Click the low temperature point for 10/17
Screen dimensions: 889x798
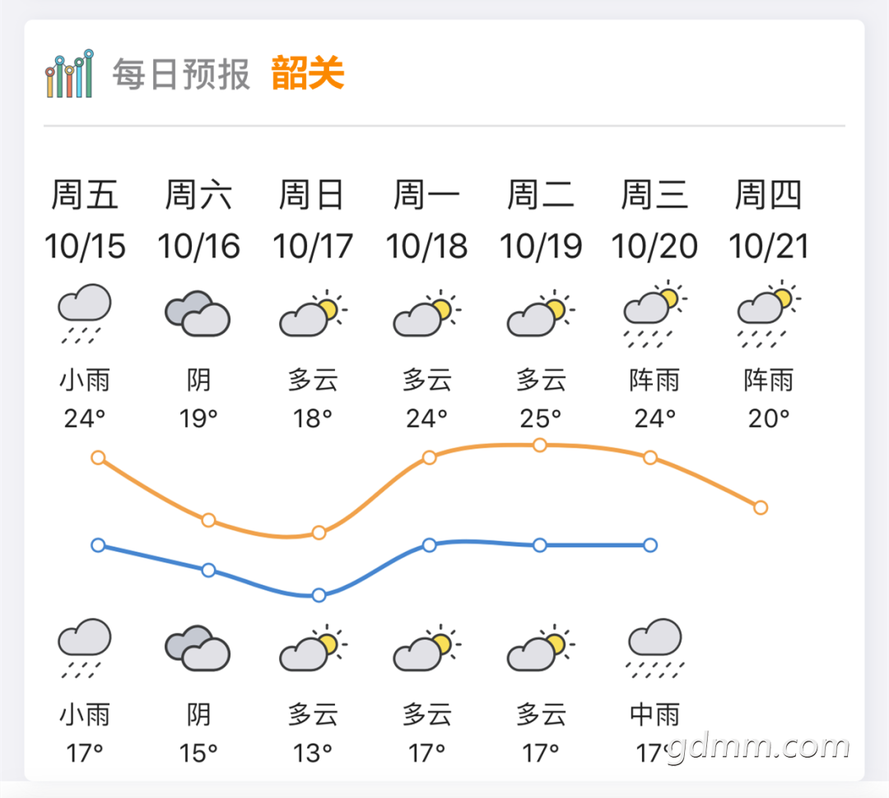click(x=319, y=595)
